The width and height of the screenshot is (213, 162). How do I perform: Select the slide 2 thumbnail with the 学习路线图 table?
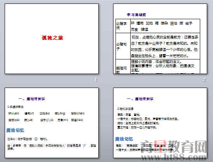tap(160, 39)
